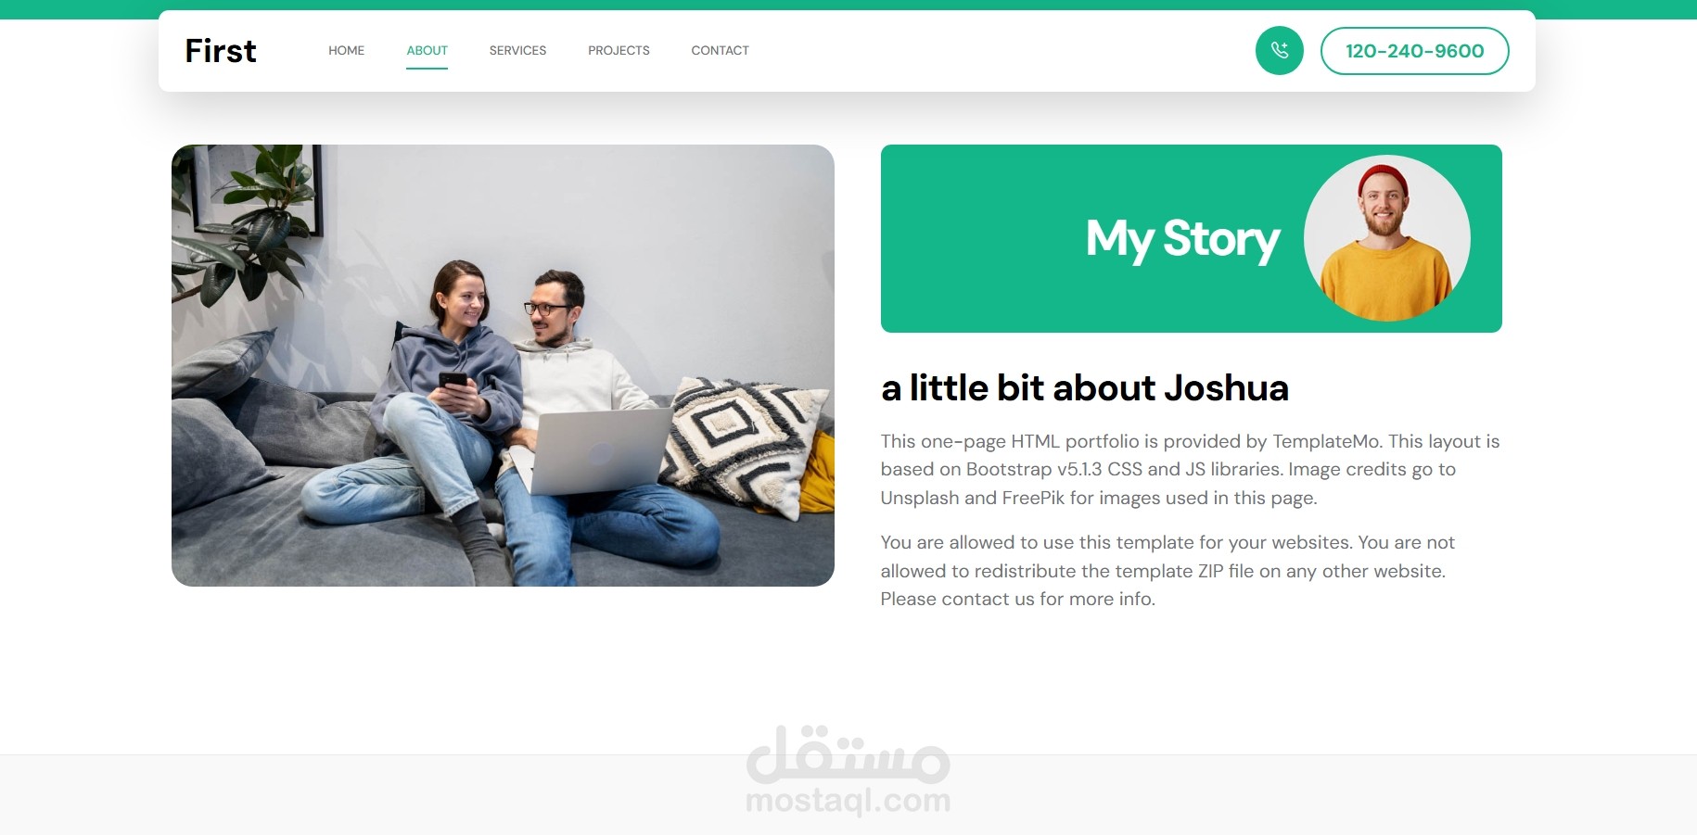The width and height of the screenshot is (1697, 835).
Task: Open the SERVICES navigation link
Action: point(517,51)
